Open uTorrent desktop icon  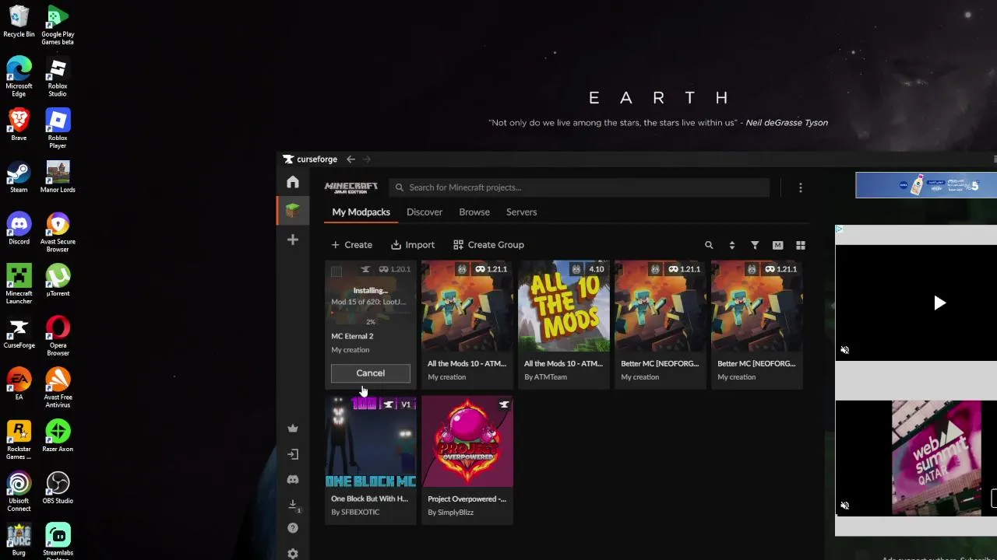[58, 280]
